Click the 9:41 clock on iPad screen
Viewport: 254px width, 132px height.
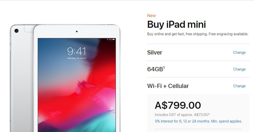tap(77, 51)
